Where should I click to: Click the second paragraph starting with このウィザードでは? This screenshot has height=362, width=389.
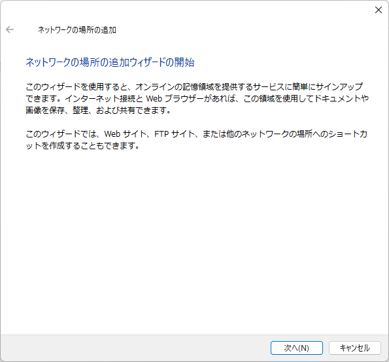click(x=197, y=139)
